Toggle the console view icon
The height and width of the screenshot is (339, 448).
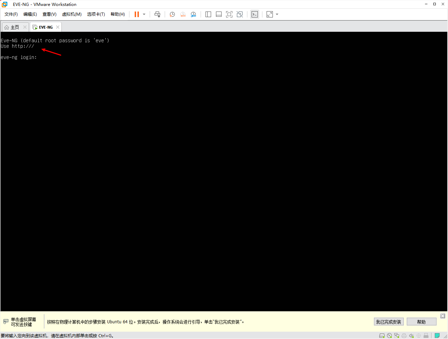255,14
